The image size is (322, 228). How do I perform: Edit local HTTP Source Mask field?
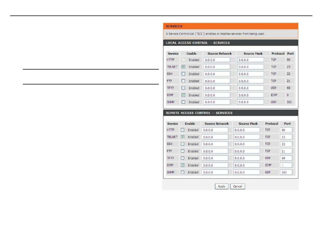[x=250, y=60]
